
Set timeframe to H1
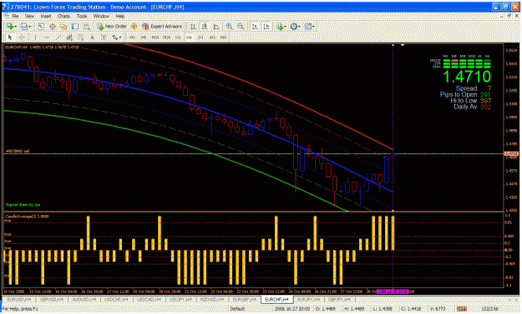[178, 37]
